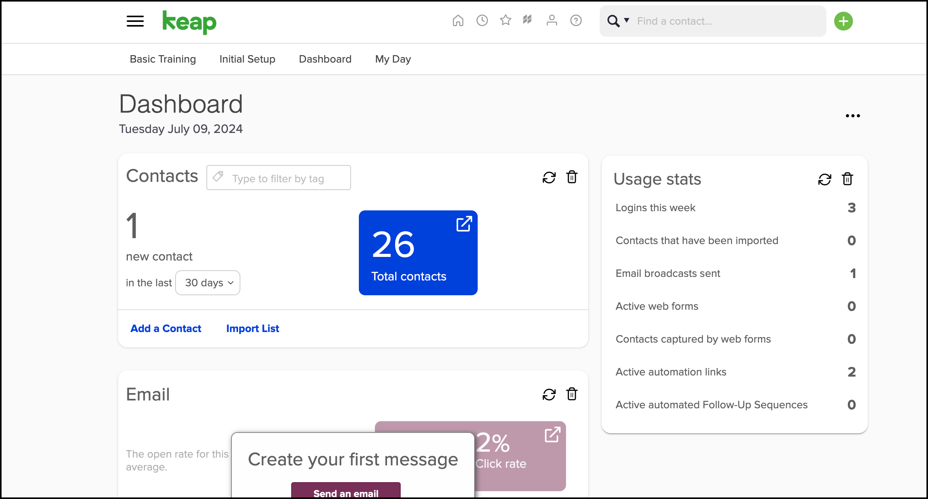Open favorites star icon
Image resolution: width=928 pixels, height=499 pixels.
coord(505,20)
